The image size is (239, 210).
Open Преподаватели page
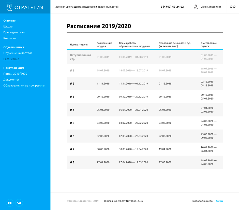click(x=14, y=32)
